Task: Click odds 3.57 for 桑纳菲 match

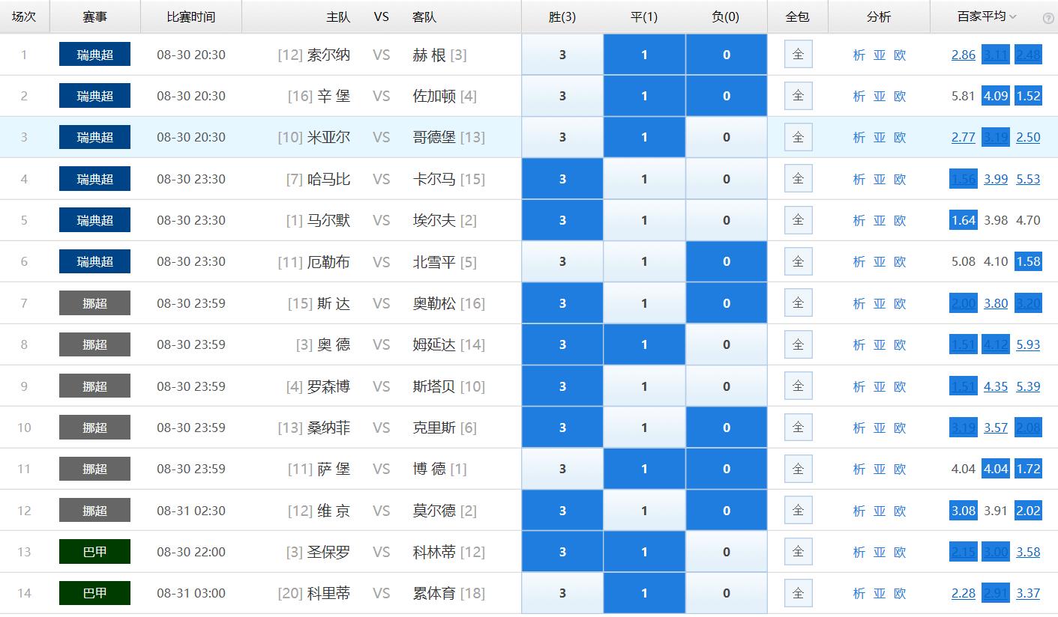Action: tap(996, 428)
